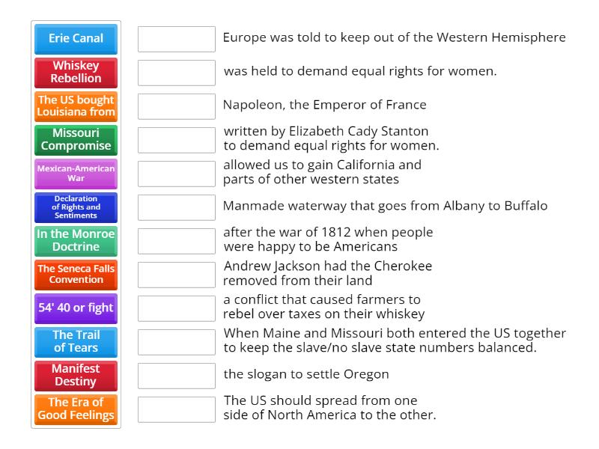The height and width of the screenshot is (449, 599).
Task: Click answer box for 'When Maine and Missouri' definition
Action: point(177,342)
